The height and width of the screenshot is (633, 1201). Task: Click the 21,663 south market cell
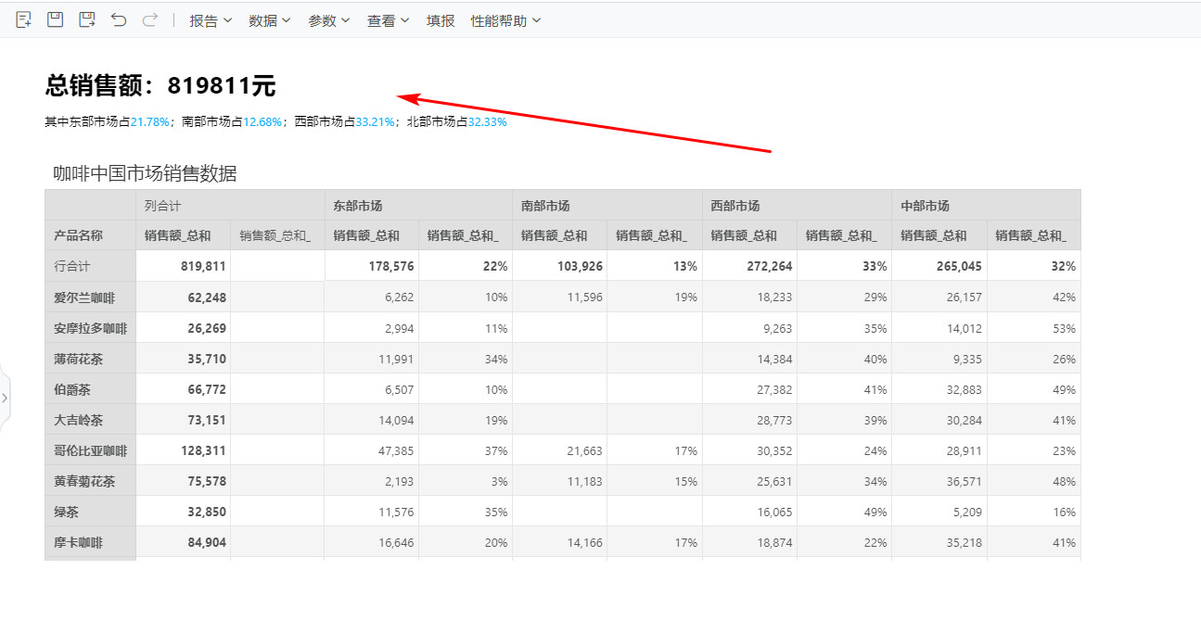click(559, 450)
